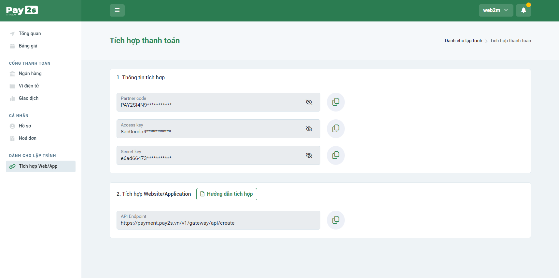Click the Bảng giá sidebar icon
This screenshot has height=278, width=559.
(x=12, y=46)
